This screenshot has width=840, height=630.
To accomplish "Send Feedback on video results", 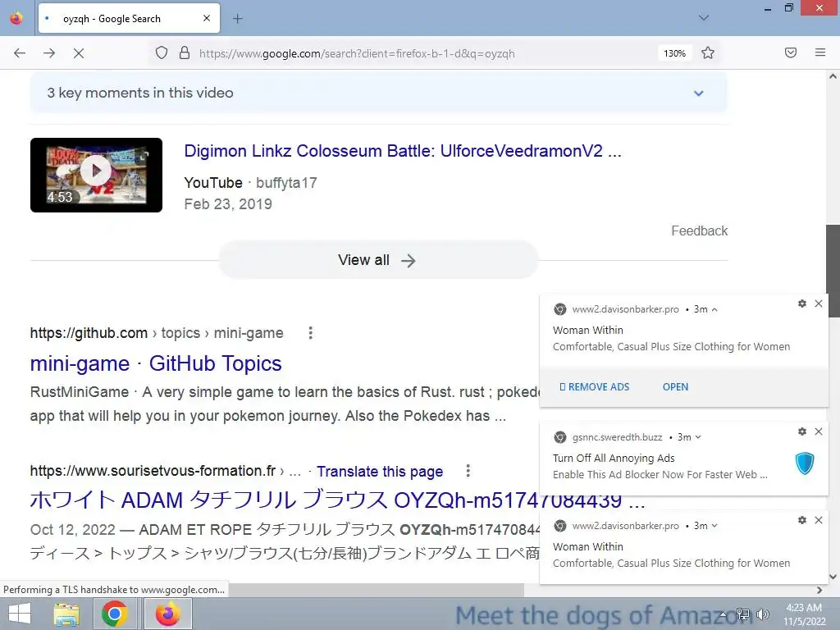I will pyautogui.click(x=699, y=231).
